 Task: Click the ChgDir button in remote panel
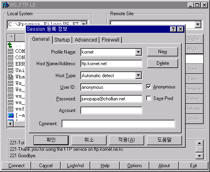(x=194, y=39)
